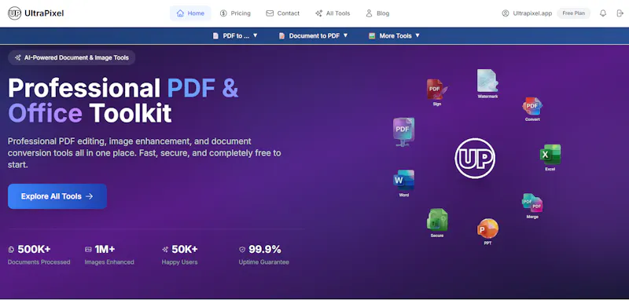Open All Tools from top navigation
The height and width of the screenshot is (300, 629).
pos(333,13)
